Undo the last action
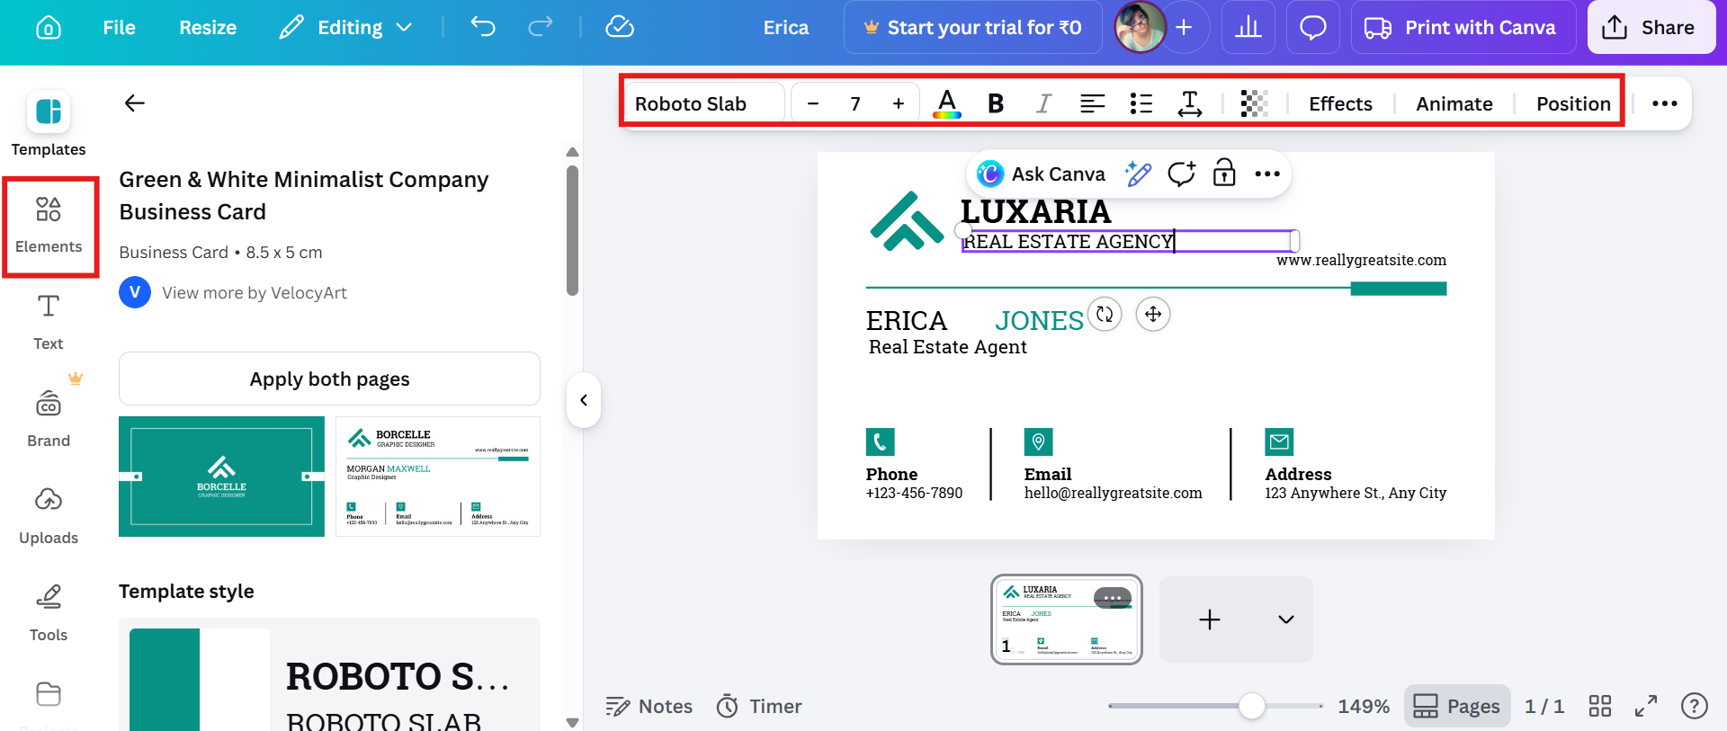Screen dimensions: 1727x731 pos(483,27)
